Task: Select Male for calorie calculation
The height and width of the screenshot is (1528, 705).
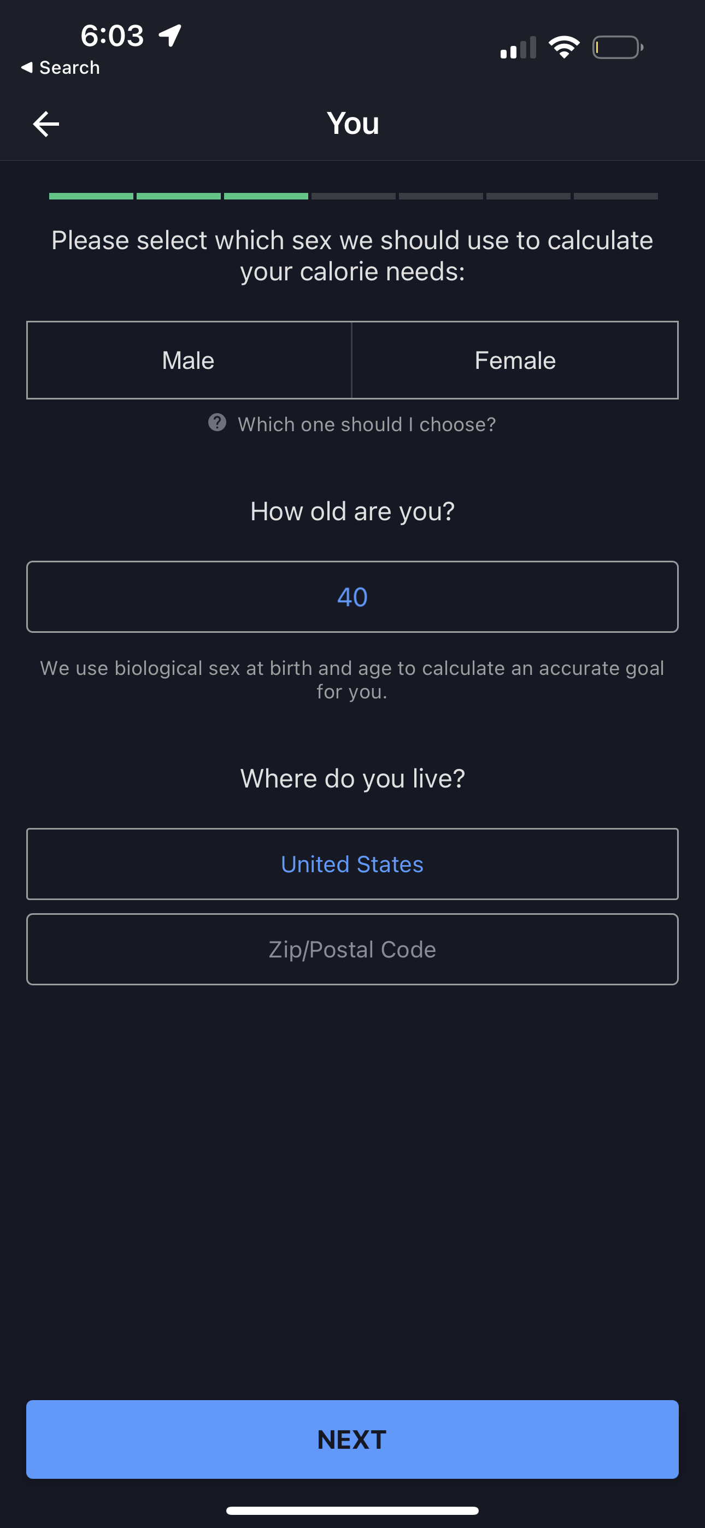Action: coord(189,361)
